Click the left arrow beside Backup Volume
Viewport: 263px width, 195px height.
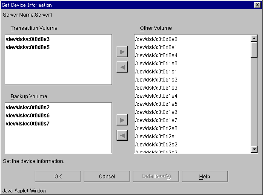[122, 135]
